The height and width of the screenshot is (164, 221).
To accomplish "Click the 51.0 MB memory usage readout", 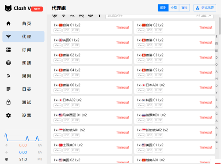I will (x=23, y=159).
